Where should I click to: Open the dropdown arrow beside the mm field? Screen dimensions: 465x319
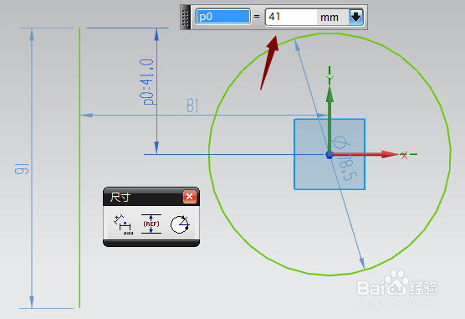(x=356, y=18)
